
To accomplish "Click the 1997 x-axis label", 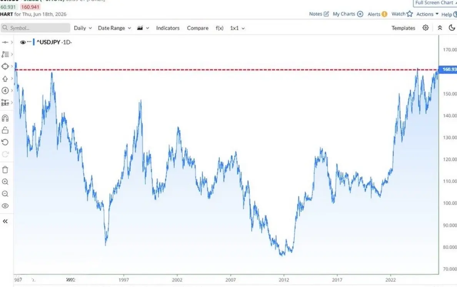I will coord(123,280).
